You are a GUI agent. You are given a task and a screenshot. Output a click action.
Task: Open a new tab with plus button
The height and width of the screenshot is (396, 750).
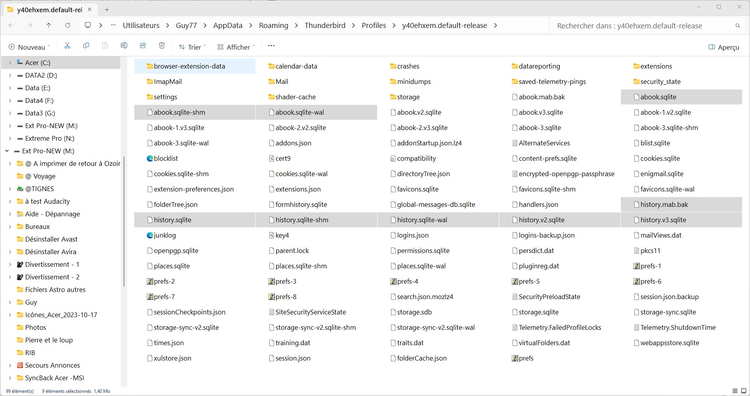[107, 9]
